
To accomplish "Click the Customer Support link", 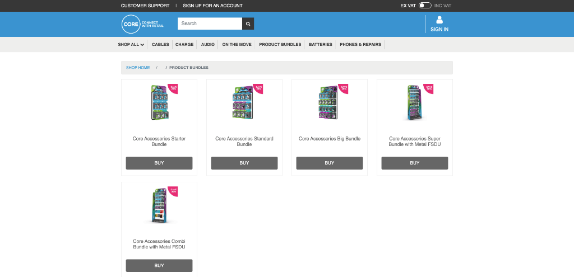I will point(145,6).
